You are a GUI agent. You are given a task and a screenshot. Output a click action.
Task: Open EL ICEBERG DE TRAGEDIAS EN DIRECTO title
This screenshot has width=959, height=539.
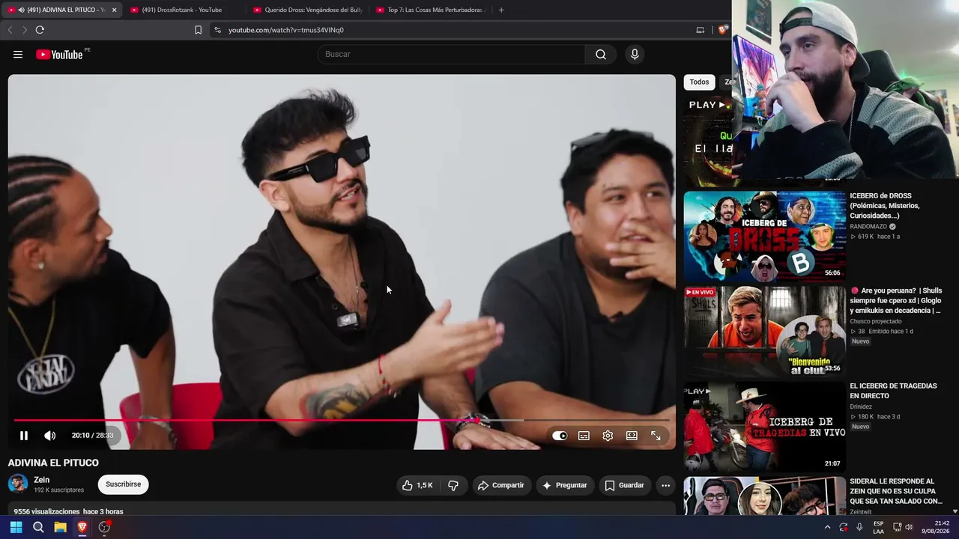893,391
